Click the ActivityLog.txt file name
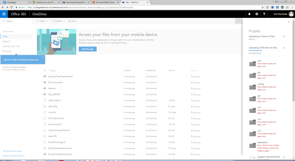This screenshot has width=295, height=161. 55,124
